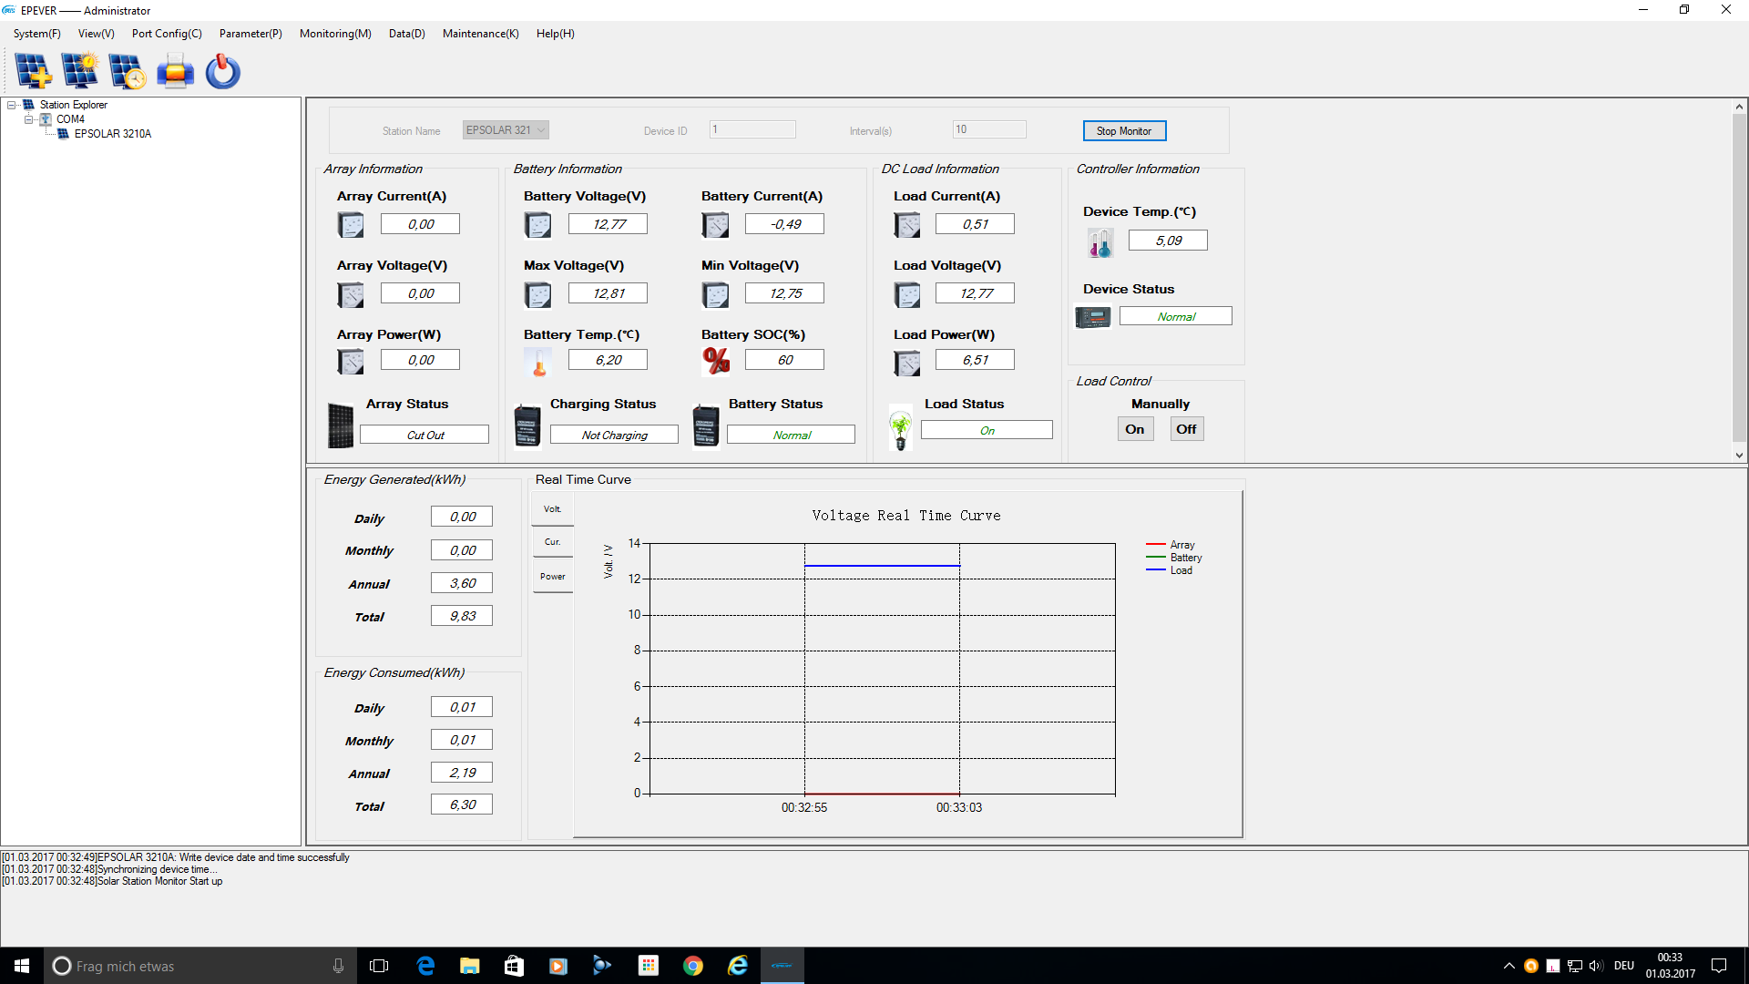Viewport: 1749px width, 984px height.
Task: Click the Device Temp thermometer icon
Action: [1100, 243]
